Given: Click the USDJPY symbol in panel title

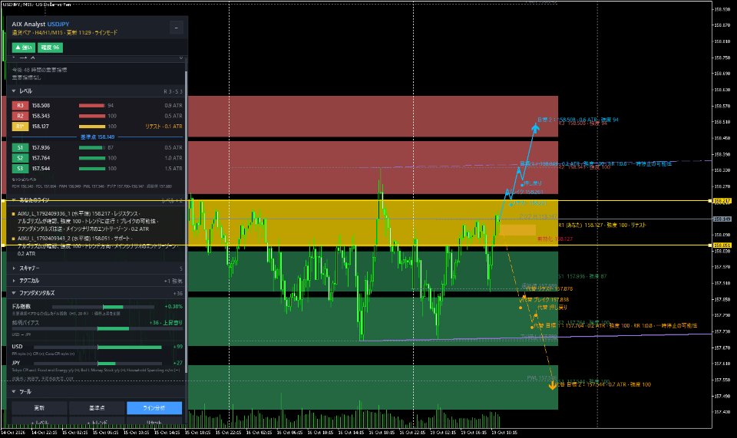Looking at the screenshot, I should [x=58, y=24].
